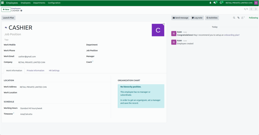The image size is (259, 135).
Task: Open the onboarding plan link
Action: click(x=232, y=35)
